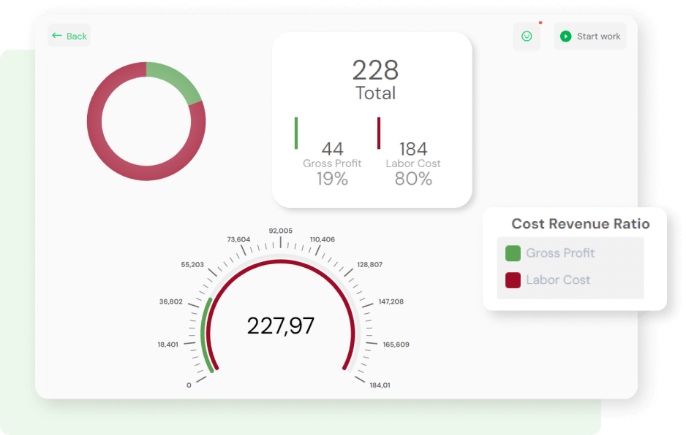Click the left arrow Back icon
Screen dimensions: 686x435
(x=57, y=36)
